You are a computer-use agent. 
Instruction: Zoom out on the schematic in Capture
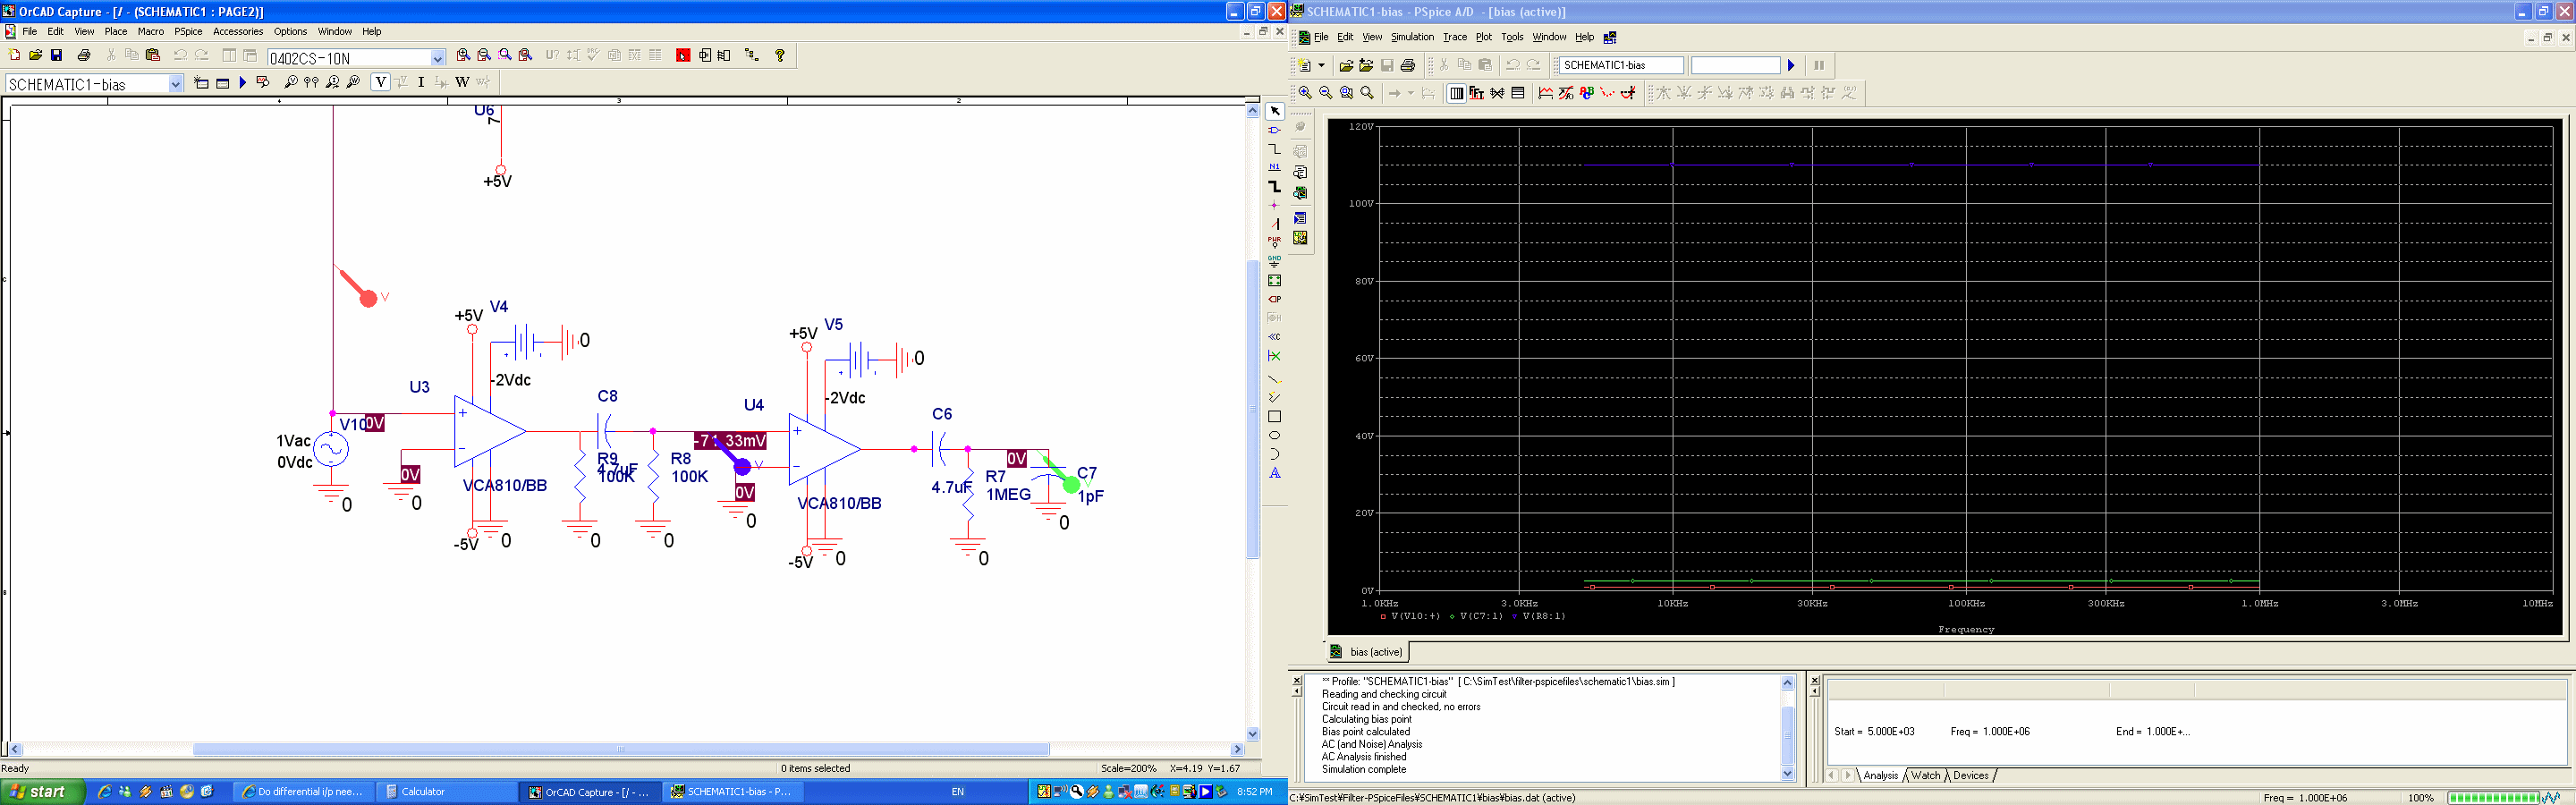(x=484, y=55)
